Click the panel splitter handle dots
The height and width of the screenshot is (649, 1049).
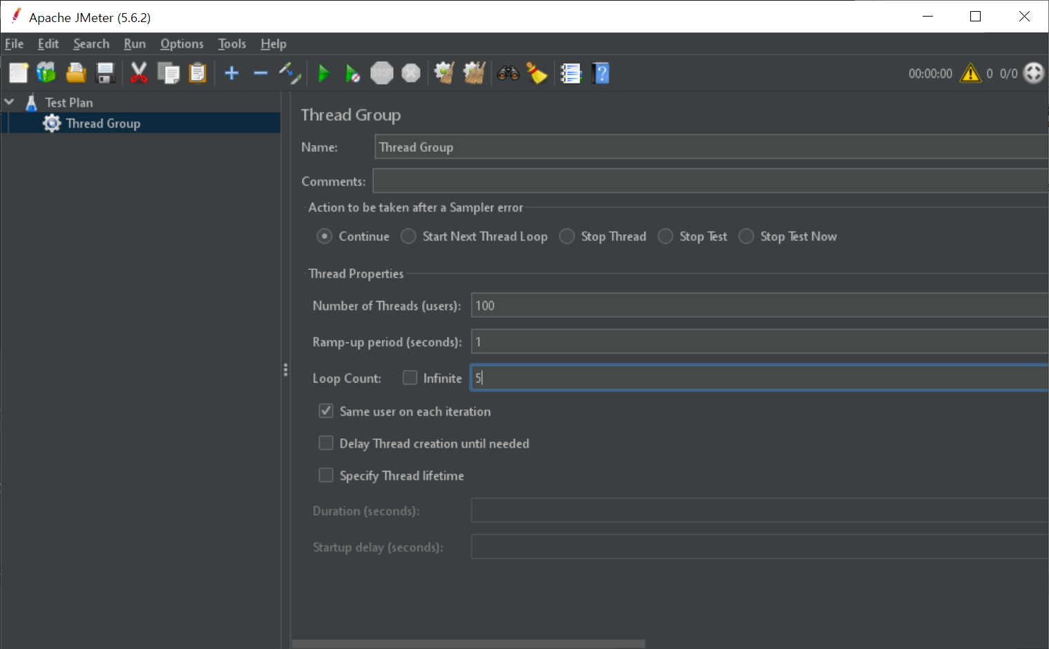(285, 370)
